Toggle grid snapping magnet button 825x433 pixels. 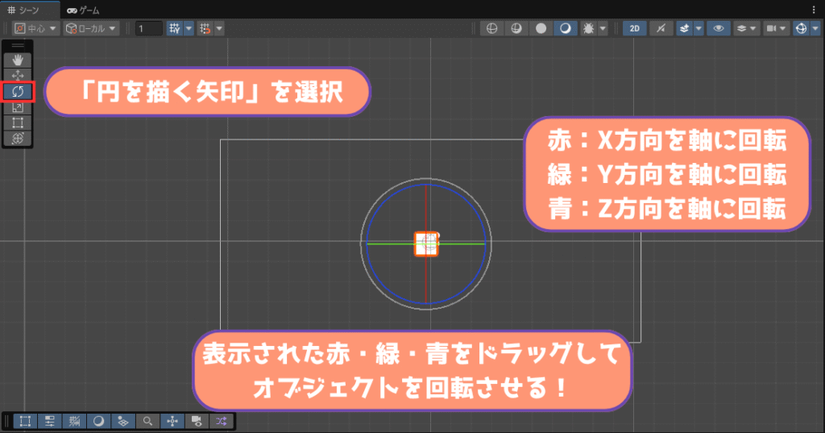pos(205,28)
